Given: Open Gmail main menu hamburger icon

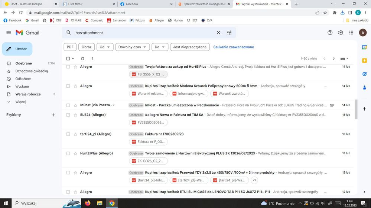Looking at the screenshot, I should pyautogui.click(x=9, y=33).
